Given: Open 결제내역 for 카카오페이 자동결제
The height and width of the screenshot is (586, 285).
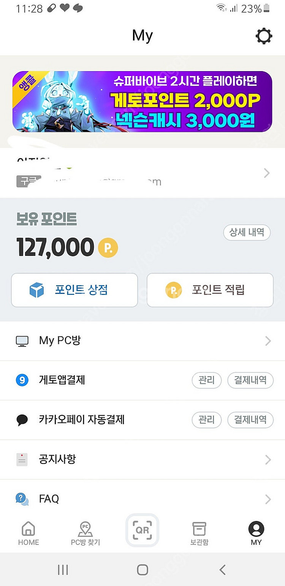Looking at the screenshot, I should (250, 420).
